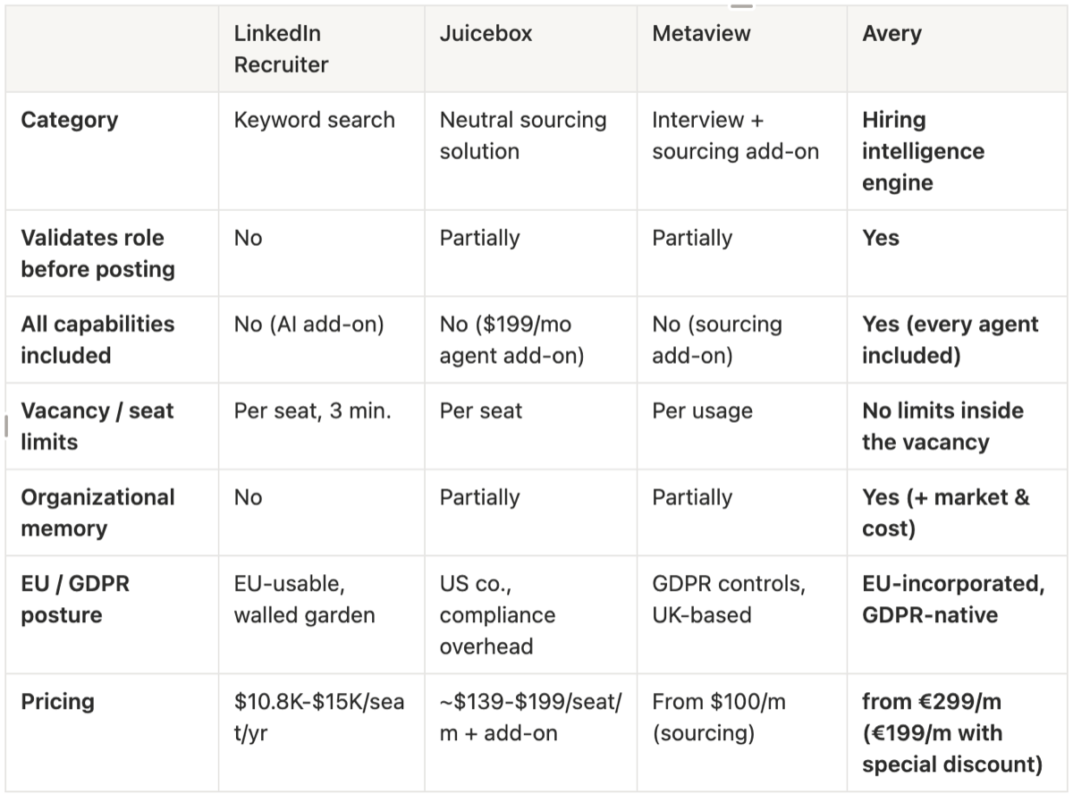Select the 'Organizational memory' row label

pos(112,512)
